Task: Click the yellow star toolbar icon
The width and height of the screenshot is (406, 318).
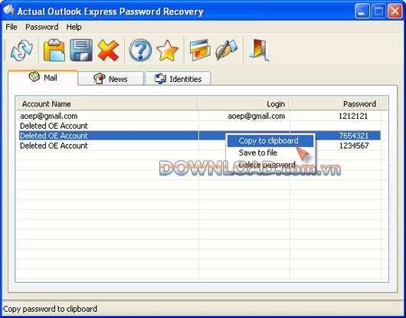Action: pos(167,50)
